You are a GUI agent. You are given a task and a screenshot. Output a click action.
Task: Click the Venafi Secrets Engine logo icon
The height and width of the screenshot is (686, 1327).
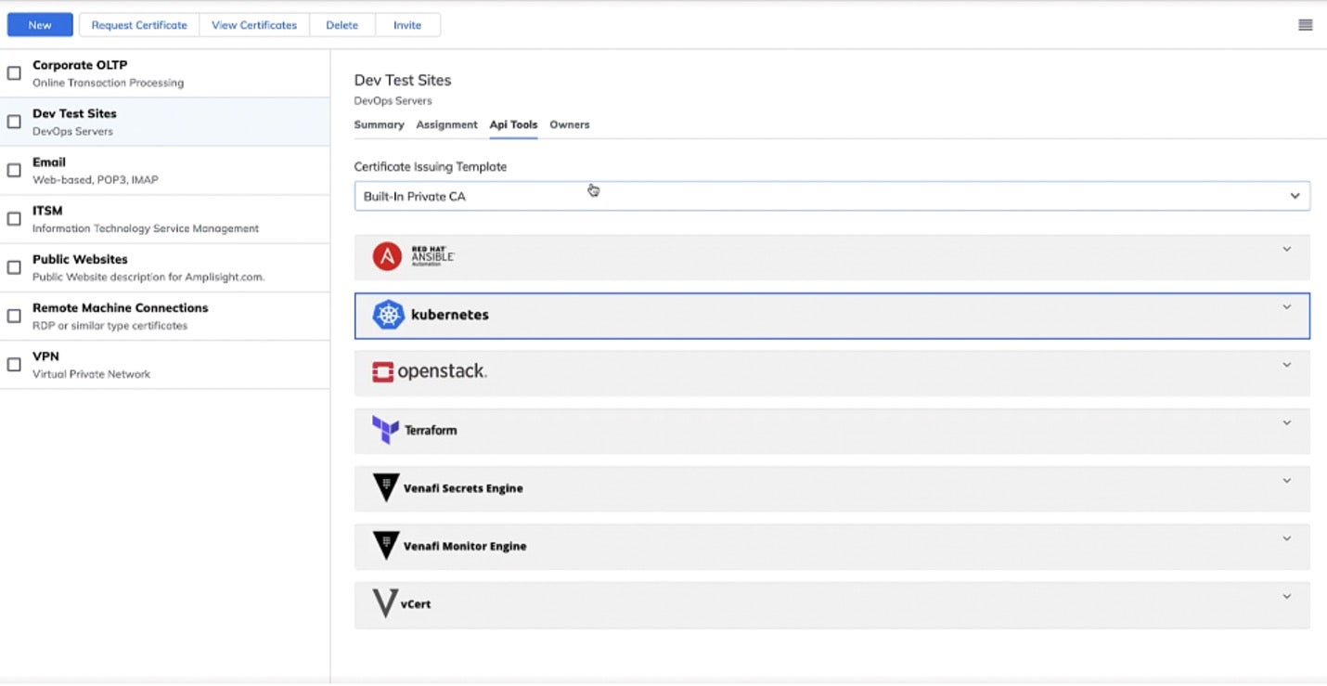pyautogui.click(x=385, y=488)
